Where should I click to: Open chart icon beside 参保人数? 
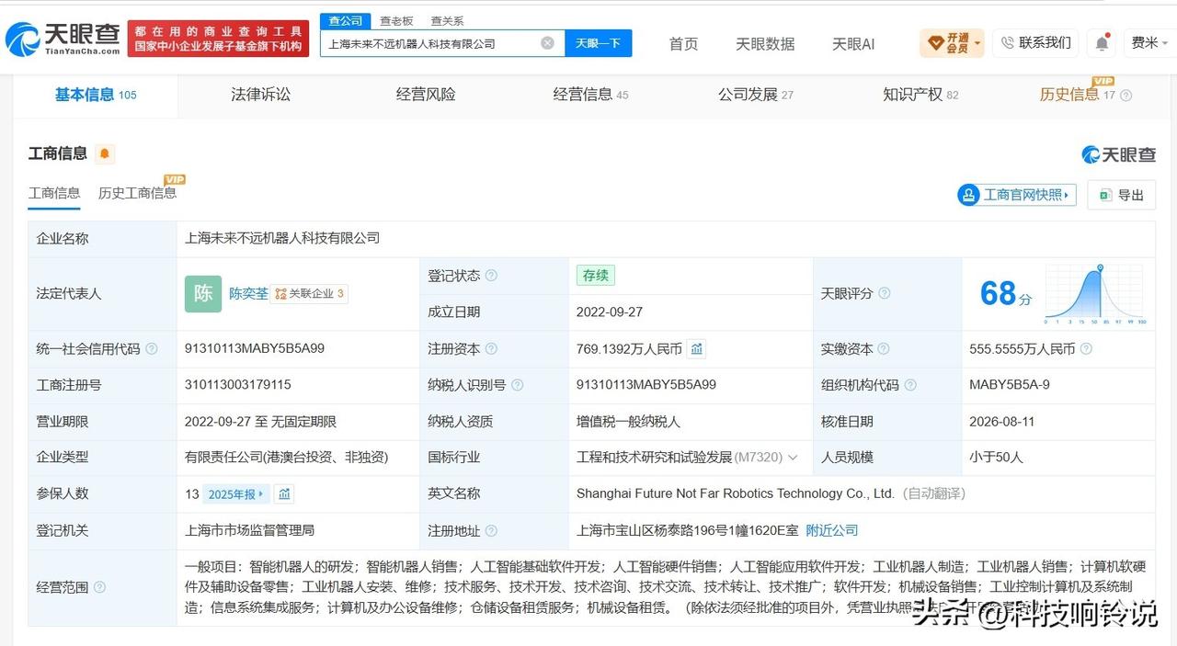point(284,494)
